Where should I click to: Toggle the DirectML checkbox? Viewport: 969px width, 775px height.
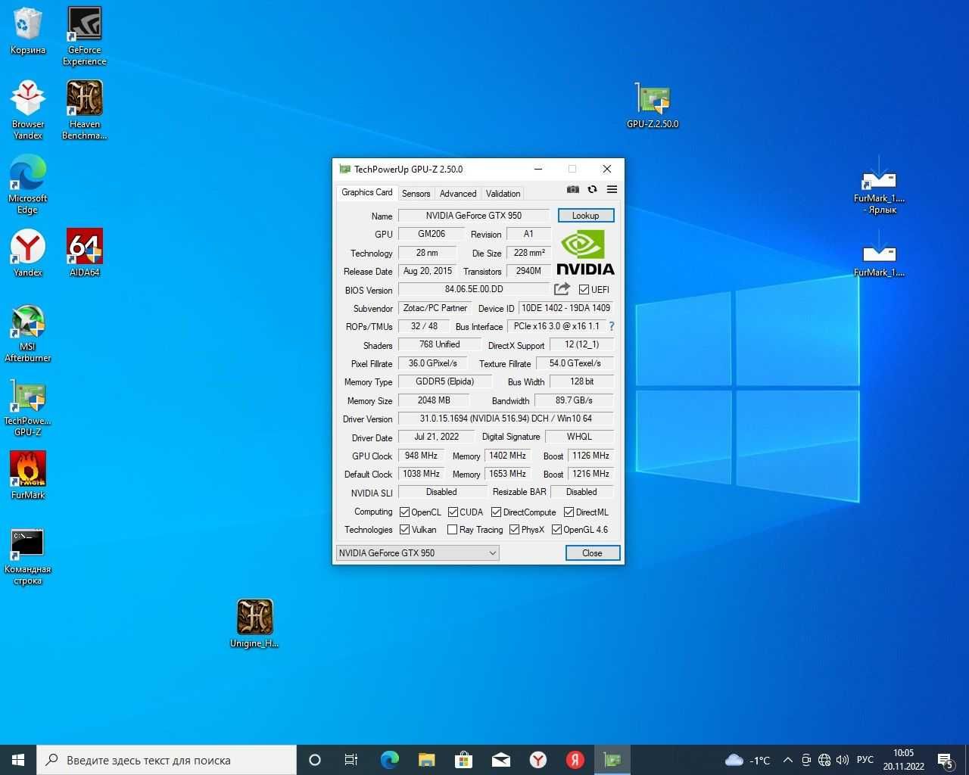(569, 512)
